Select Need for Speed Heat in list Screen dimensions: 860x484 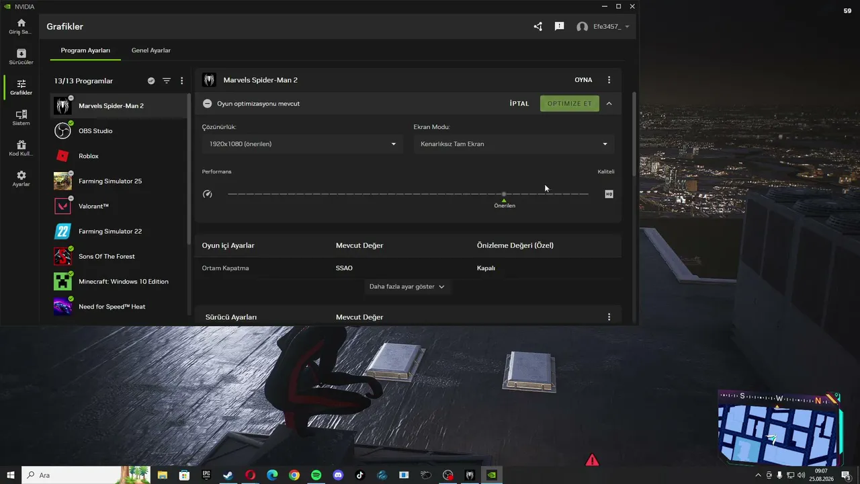point(120,307)
